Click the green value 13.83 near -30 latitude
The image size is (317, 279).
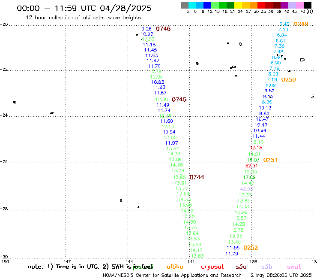197,256
